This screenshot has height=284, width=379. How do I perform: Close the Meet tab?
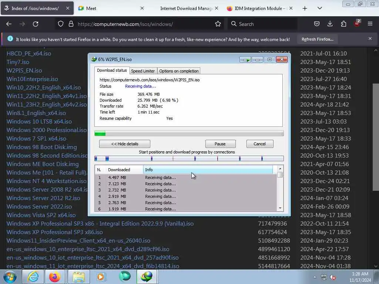(x=142, y=8)
